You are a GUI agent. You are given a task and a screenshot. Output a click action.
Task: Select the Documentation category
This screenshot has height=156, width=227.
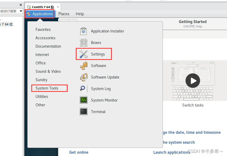point(48,46)
